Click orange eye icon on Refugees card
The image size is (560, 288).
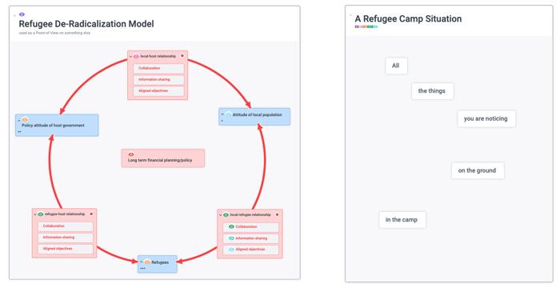coord(147,262)
